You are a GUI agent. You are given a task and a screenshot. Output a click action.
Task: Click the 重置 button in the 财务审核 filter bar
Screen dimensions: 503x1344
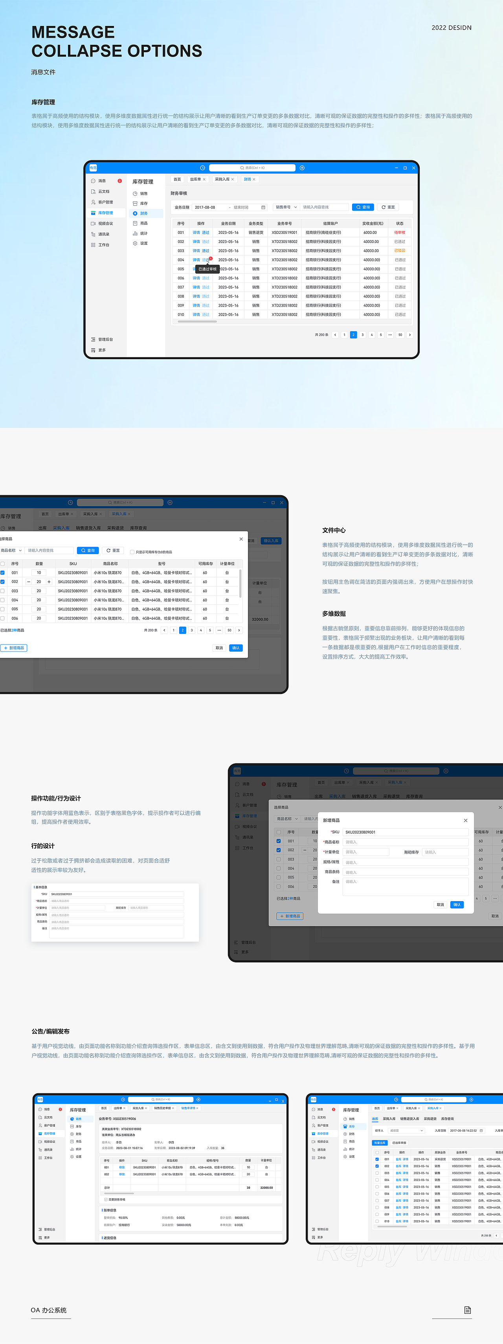click(x=388, y=207)
